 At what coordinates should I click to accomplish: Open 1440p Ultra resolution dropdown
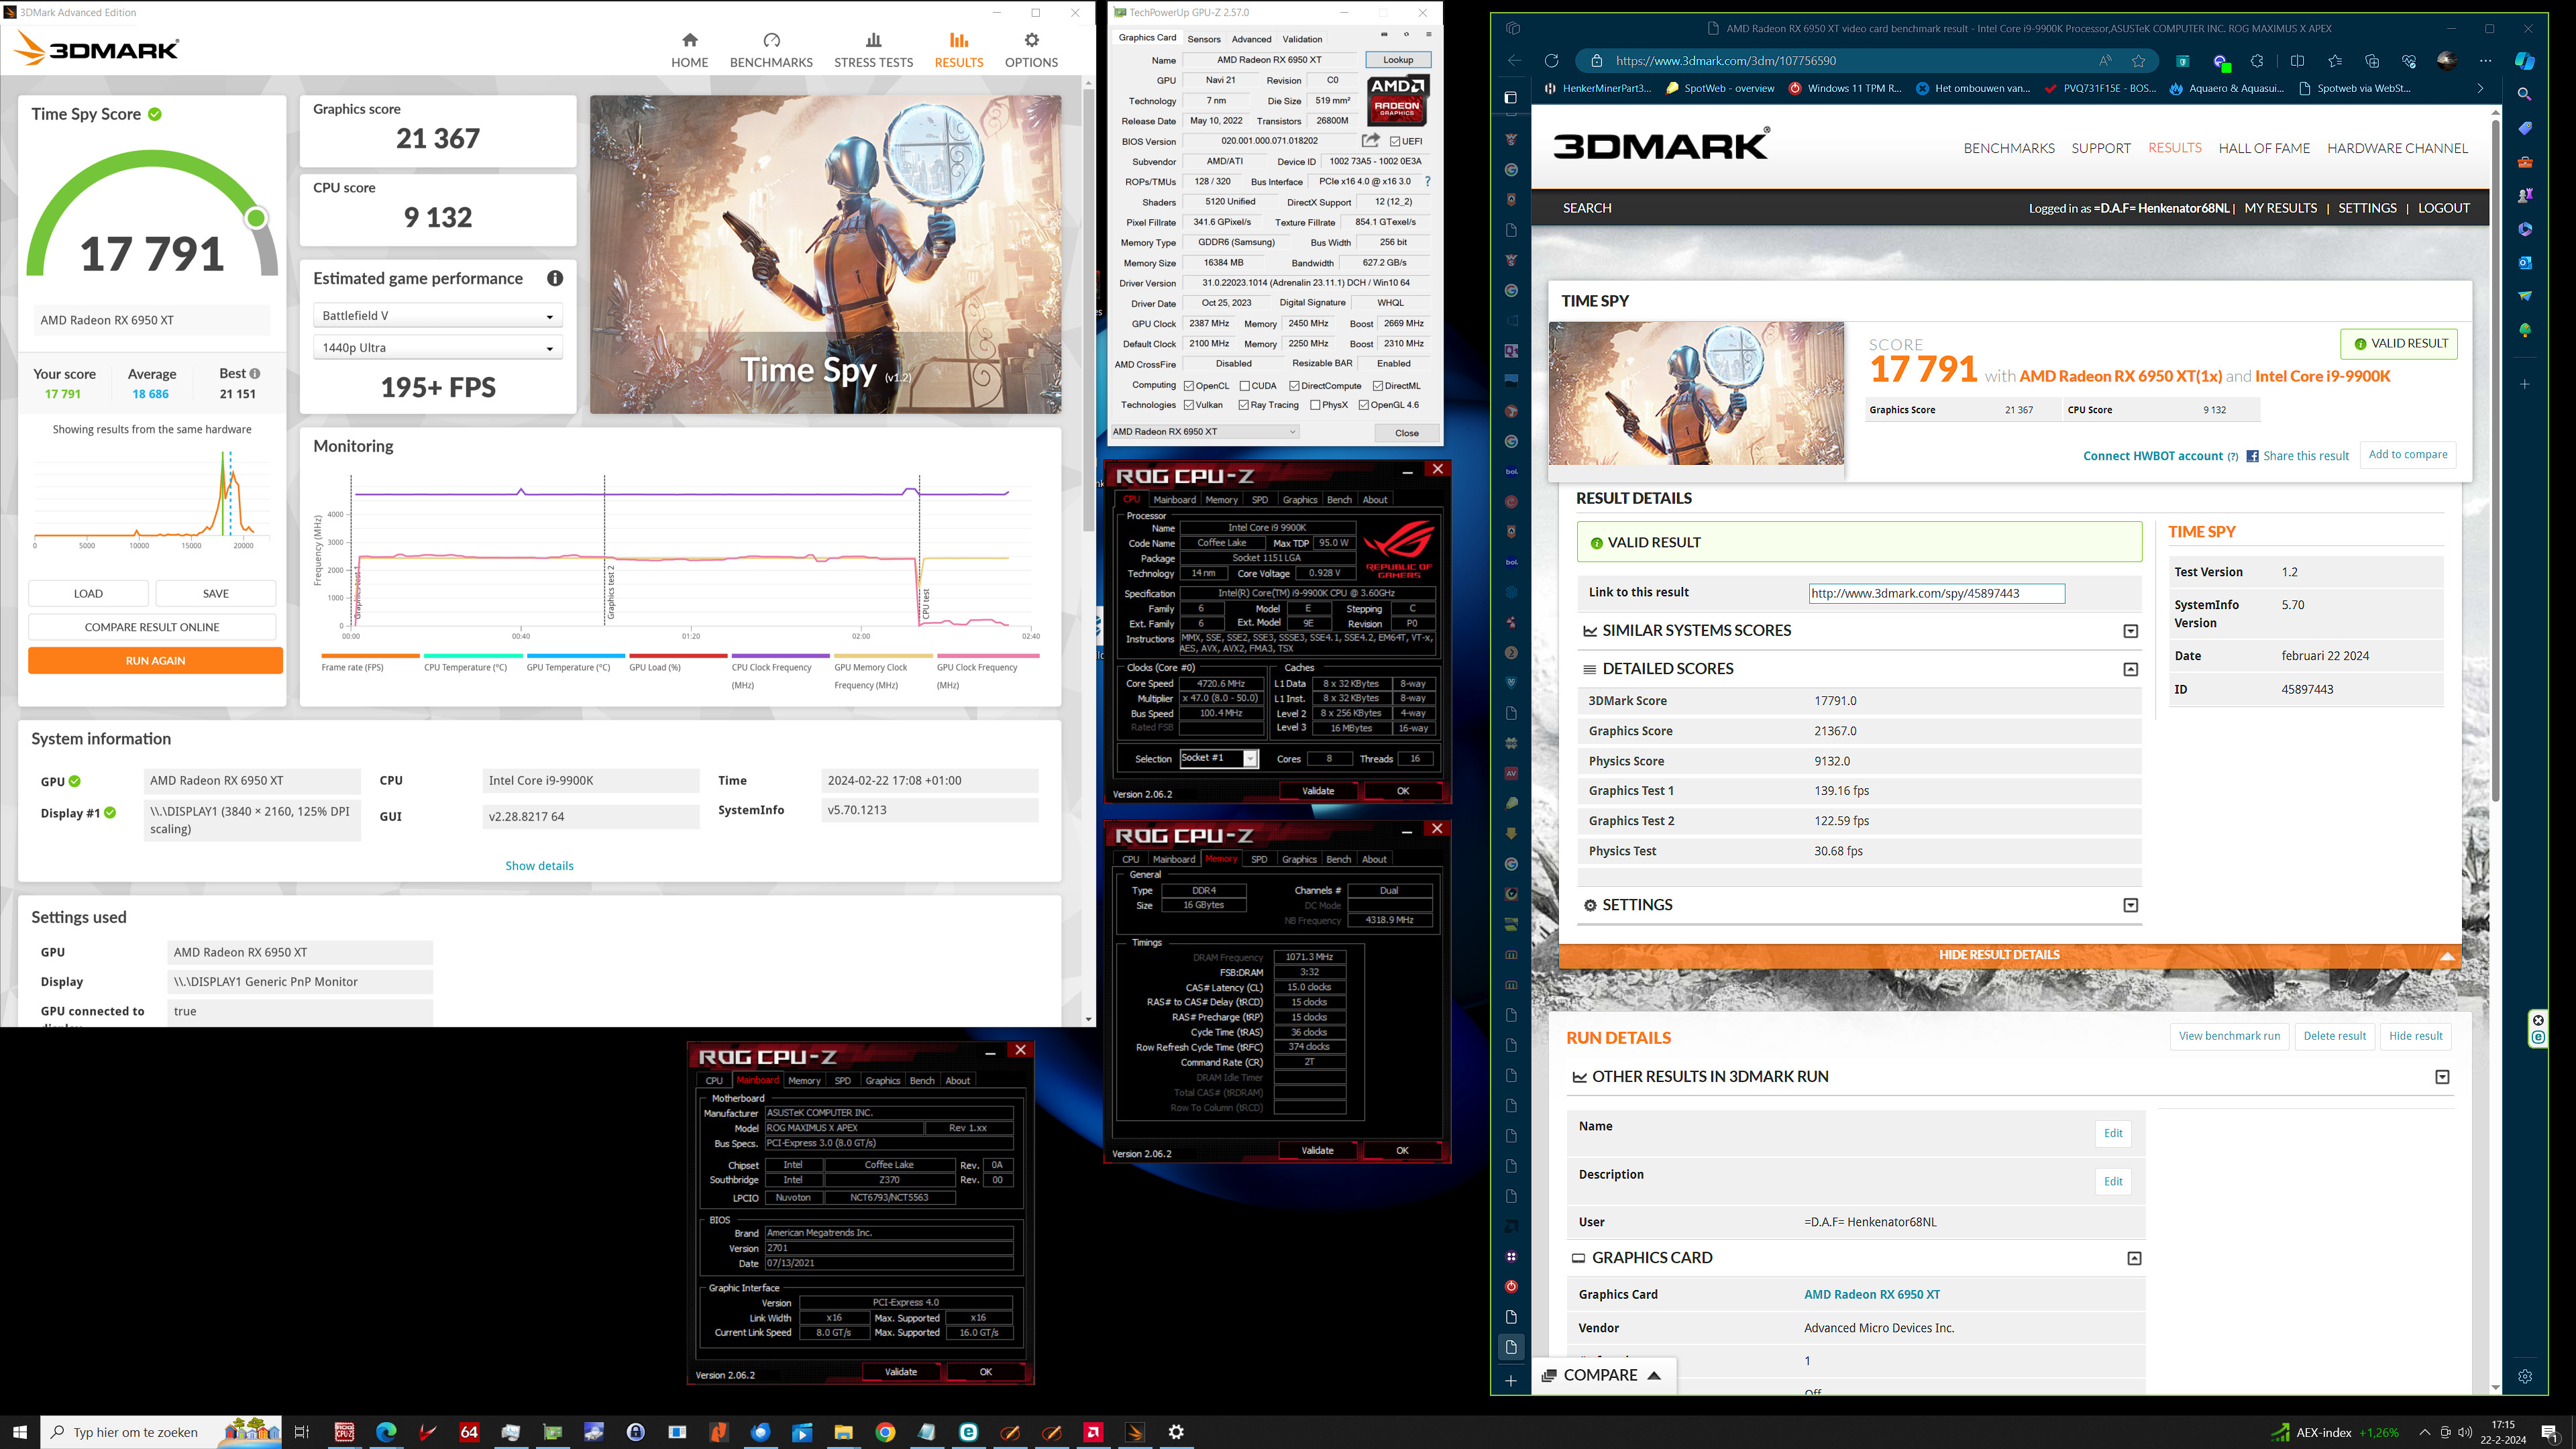click(438, 348)
